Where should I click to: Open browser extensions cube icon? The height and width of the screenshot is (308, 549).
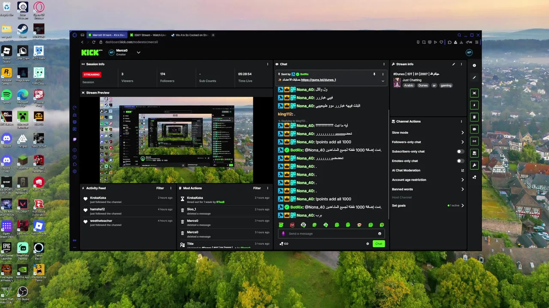(x=449, y=42)
